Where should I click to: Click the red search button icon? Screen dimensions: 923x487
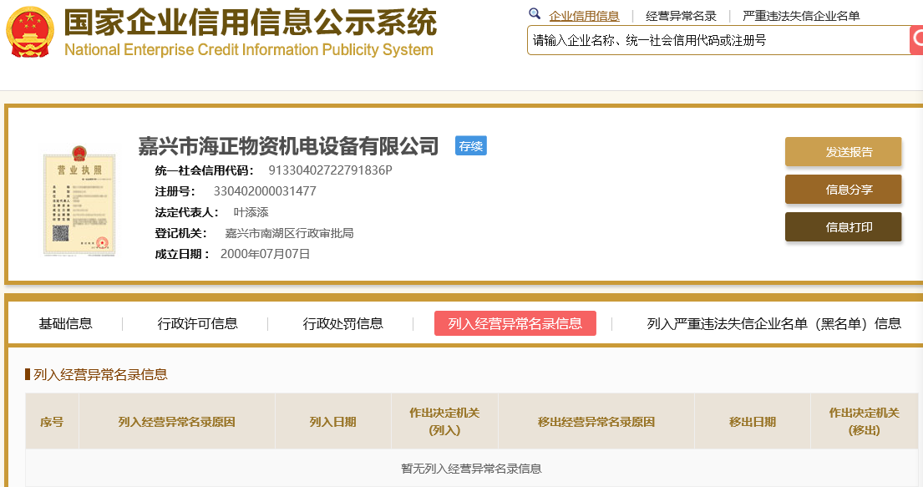point(916,40)
